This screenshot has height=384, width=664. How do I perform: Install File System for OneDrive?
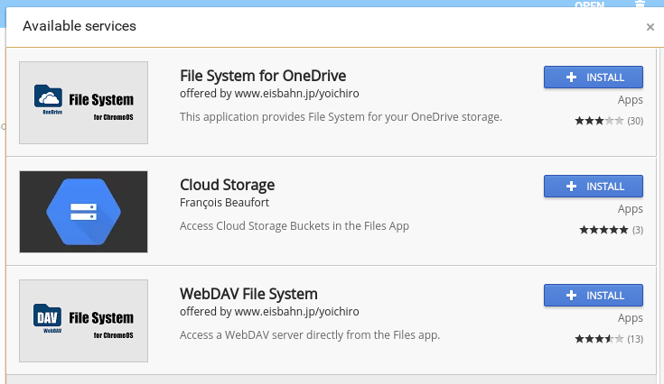pyautogui.click(x=593, y=78)
